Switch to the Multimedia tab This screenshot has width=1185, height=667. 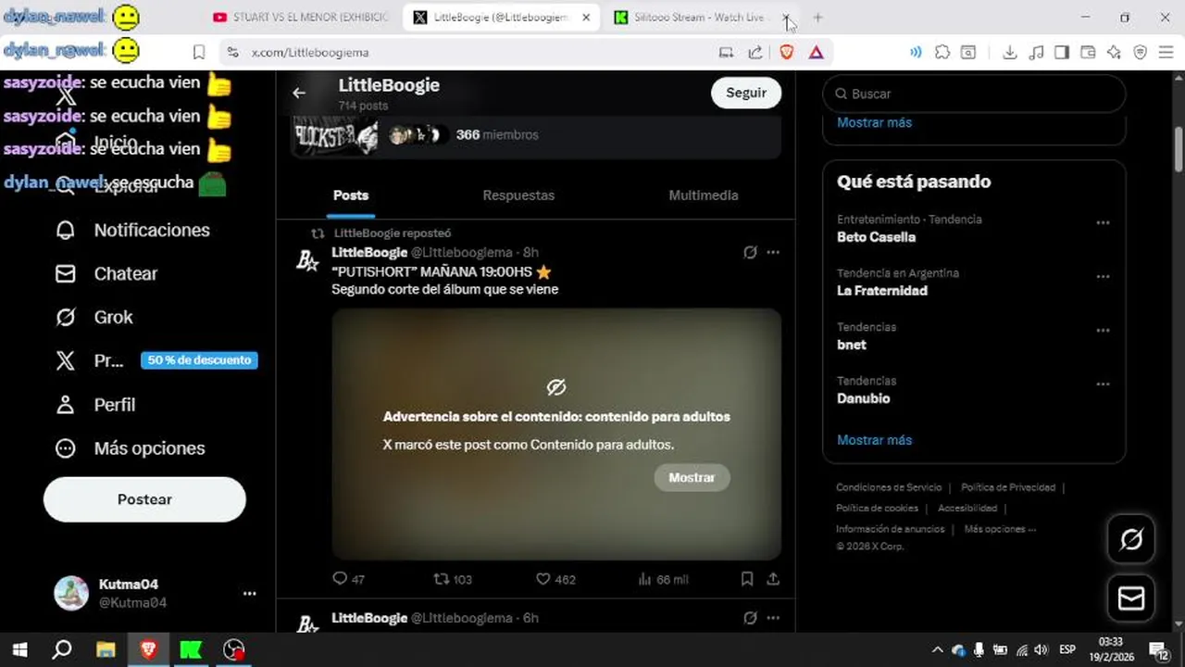[x=704, y=195]
